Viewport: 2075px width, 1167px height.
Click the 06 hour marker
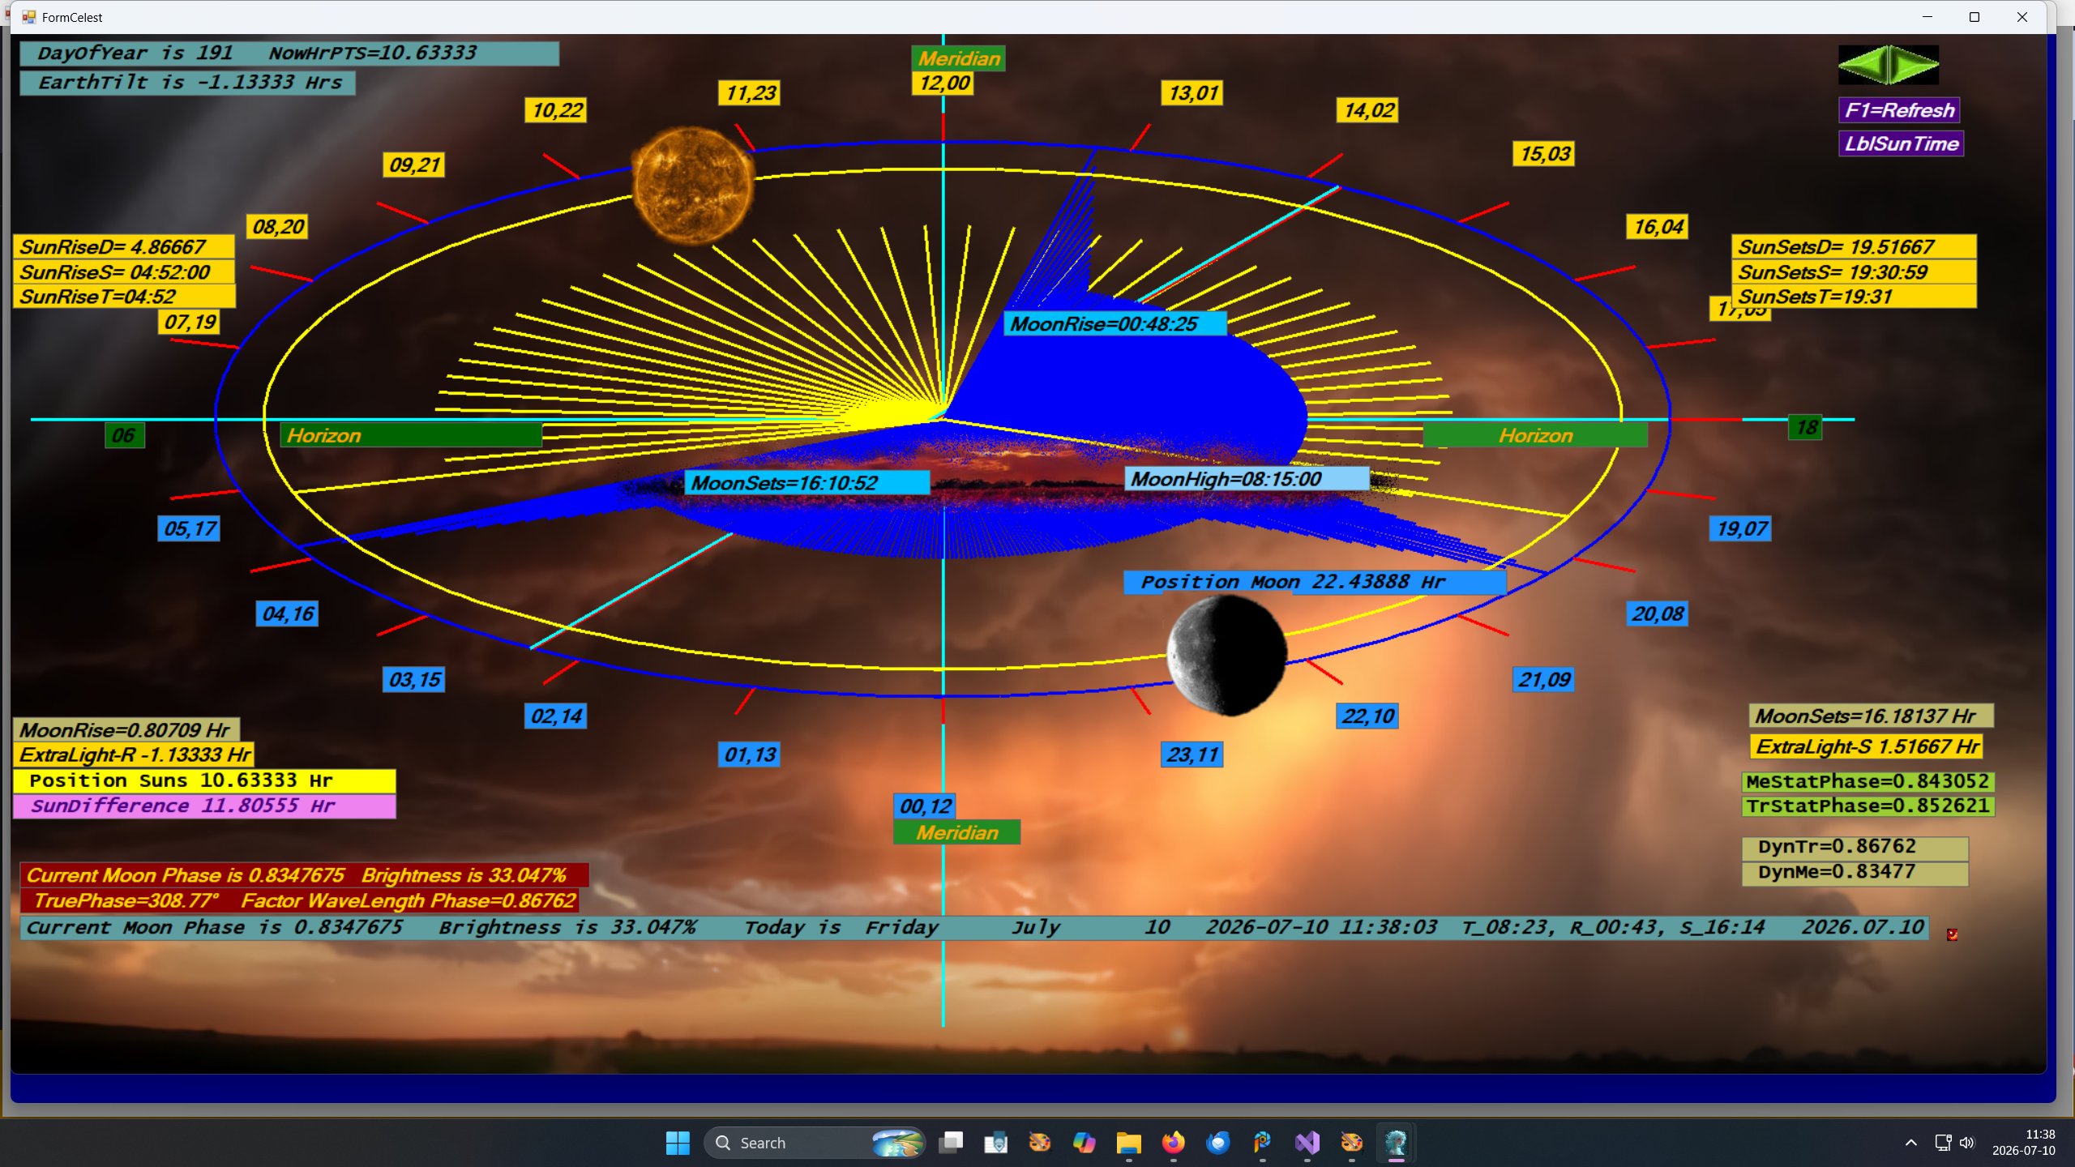click(x=124, y=435)
